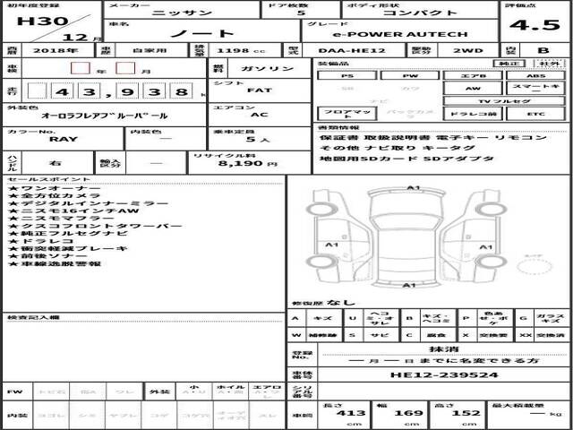Click sales point ★クスコフロントタワーバー

[95, 226]
